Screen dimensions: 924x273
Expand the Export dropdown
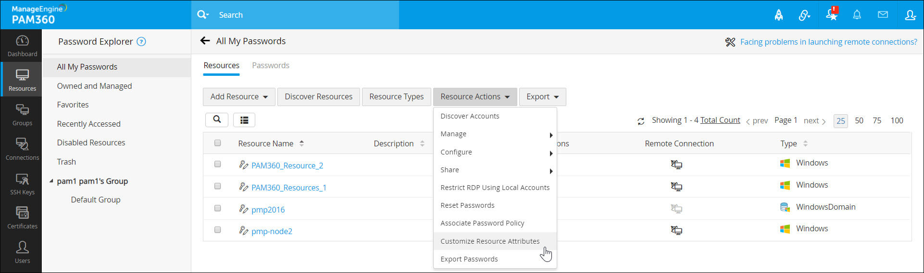click(x=542, y=96)
